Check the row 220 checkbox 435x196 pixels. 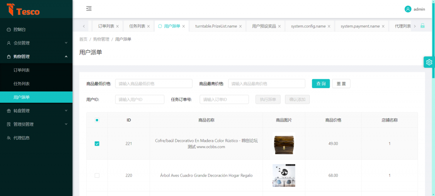point(97,175)
